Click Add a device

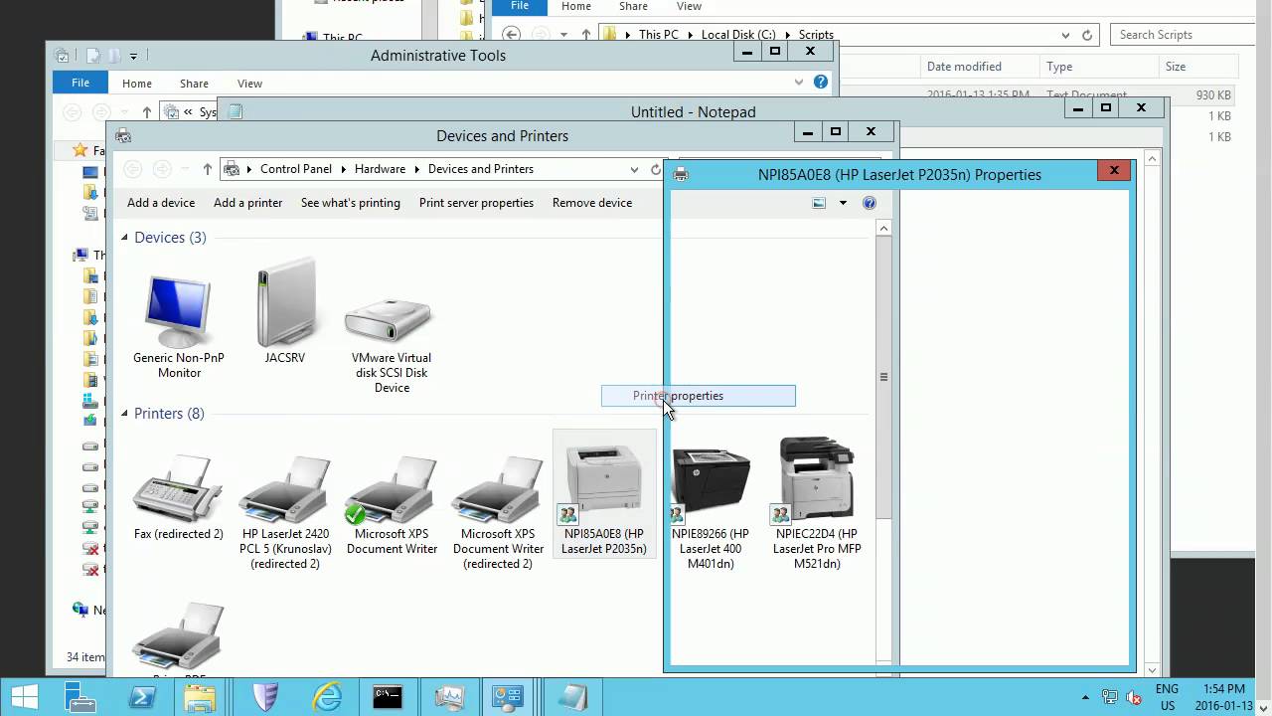[161, 203]
